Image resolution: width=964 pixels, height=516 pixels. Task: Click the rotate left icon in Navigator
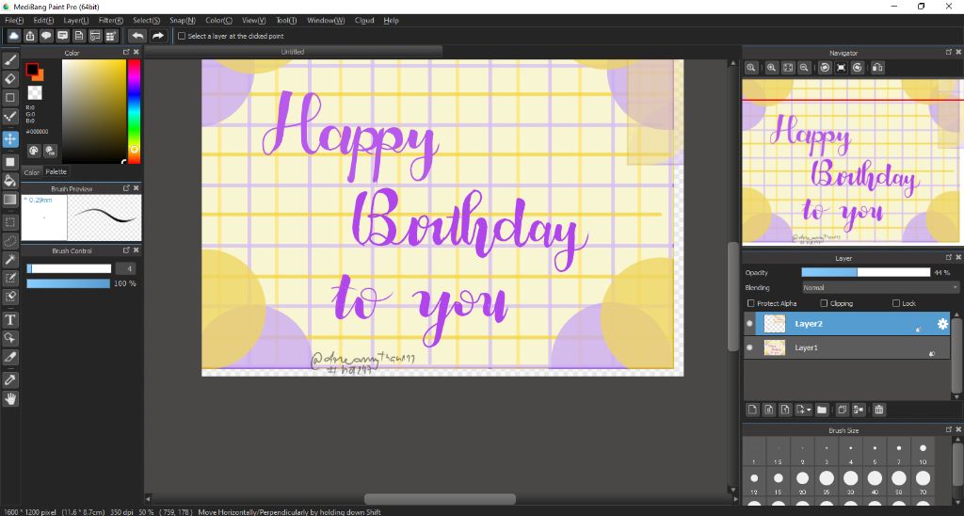click(x=825, y=68)
